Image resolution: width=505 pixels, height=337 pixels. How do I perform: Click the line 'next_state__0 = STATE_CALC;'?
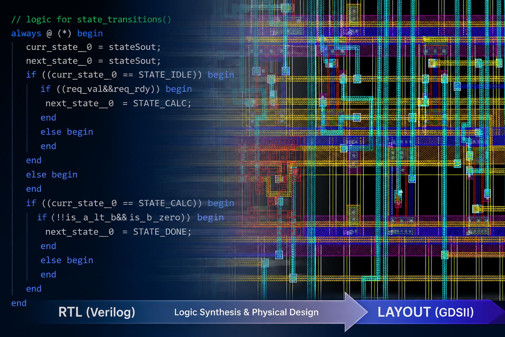pos(118,103)
